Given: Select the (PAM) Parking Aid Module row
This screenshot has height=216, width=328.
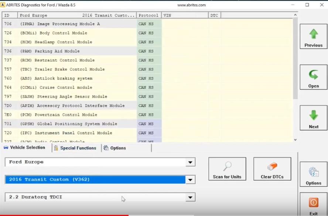Looking at the screenshot, I should [147, 51].
